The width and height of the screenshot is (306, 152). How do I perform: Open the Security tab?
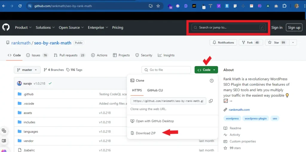click(144, 55)
